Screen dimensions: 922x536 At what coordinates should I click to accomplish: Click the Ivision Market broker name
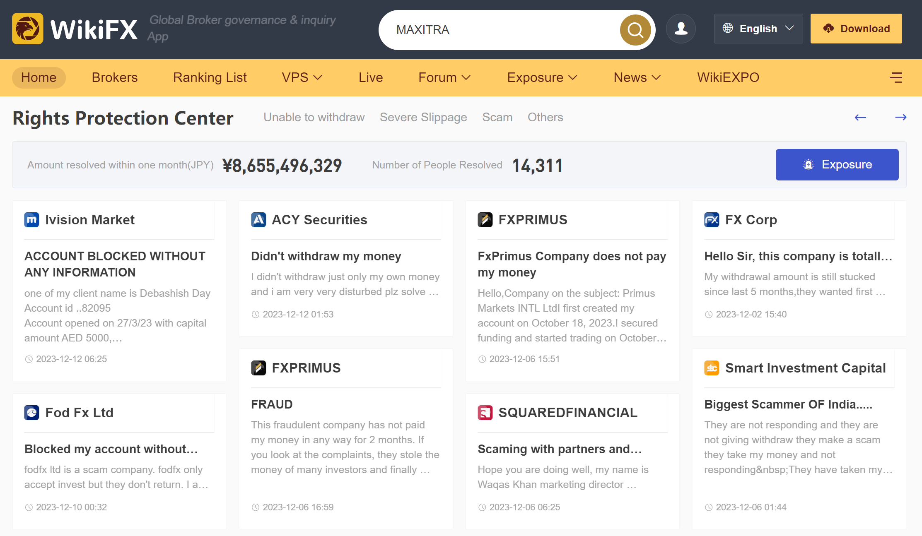pyautogui.click(x=90, y=220)
